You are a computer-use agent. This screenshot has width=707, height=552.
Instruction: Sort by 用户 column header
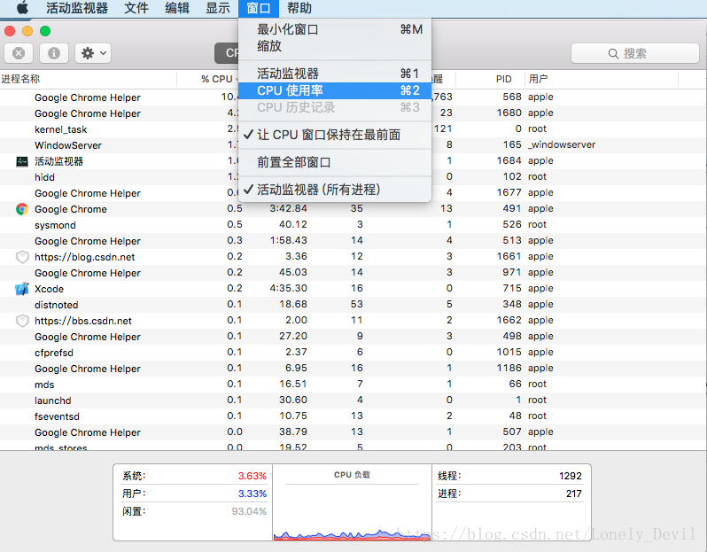tap(602, 80)
